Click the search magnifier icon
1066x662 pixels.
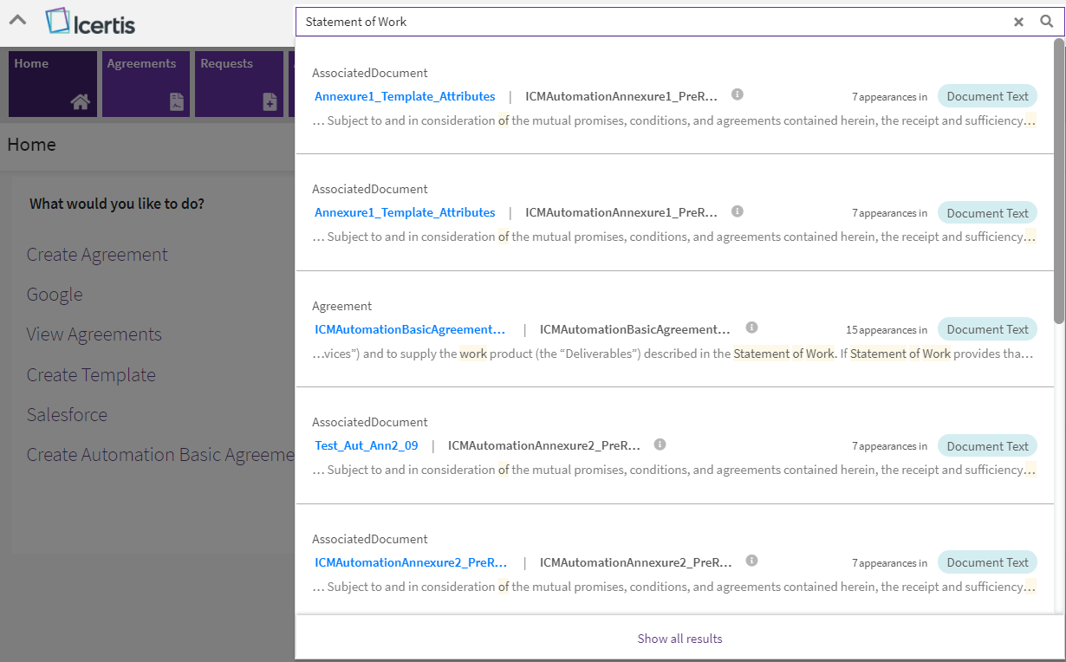(x=1046, y=22)
